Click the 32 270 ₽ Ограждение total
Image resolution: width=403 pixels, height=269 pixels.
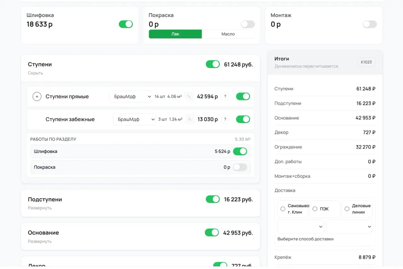point(366,147)
